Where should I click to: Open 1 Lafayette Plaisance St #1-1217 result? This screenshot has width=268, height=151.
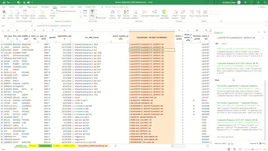pyautogui.click(x=238, y=120)
